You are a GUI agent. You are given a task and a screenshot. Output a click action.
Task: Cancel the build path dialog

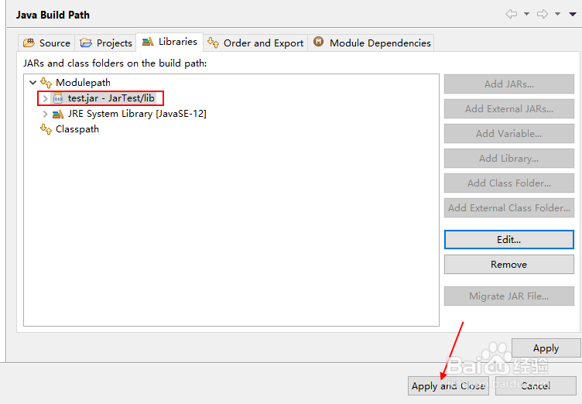[x=536, y=385]
